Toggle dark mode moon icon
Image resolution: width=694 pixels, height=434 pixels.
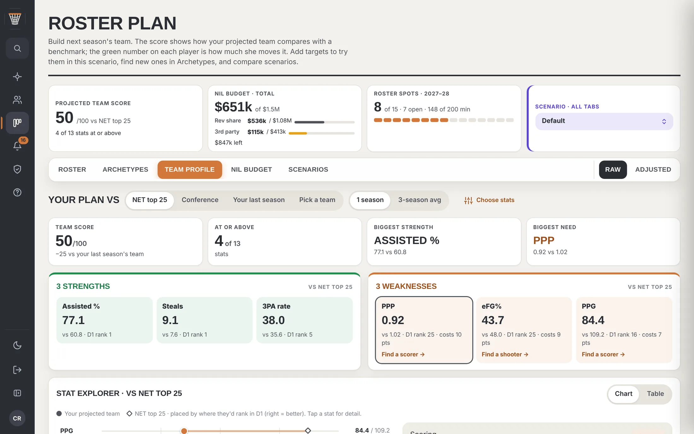[17, 345]
